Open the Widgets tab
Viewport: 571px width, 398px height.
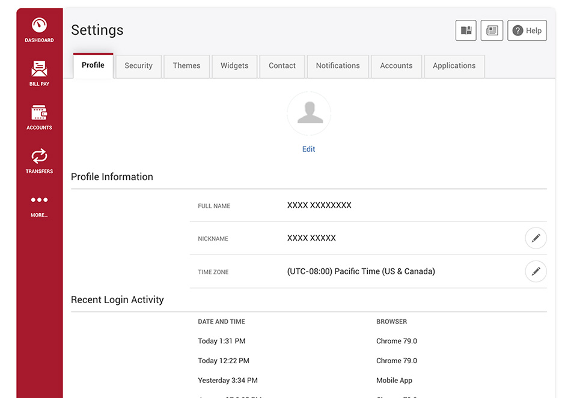(x=234, y=66)
